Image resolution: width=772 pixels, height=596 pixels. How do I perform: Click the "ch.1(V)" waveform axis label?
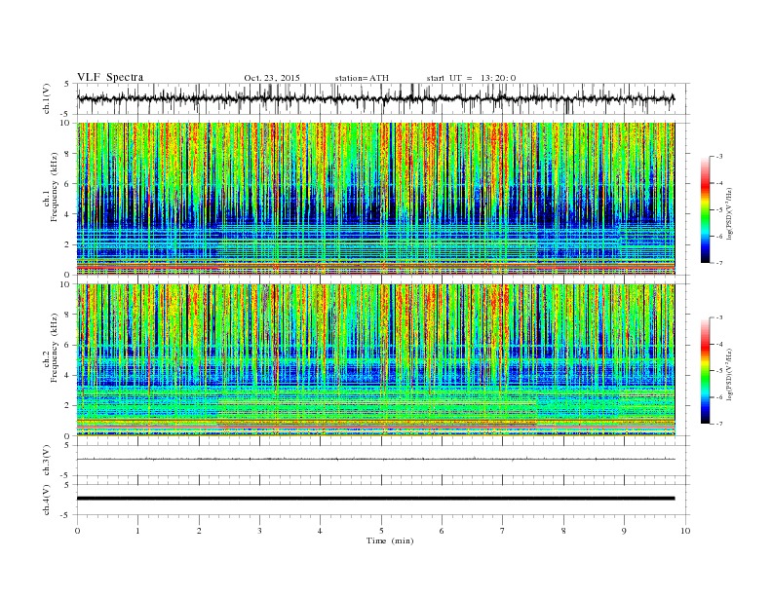point(47,98)
